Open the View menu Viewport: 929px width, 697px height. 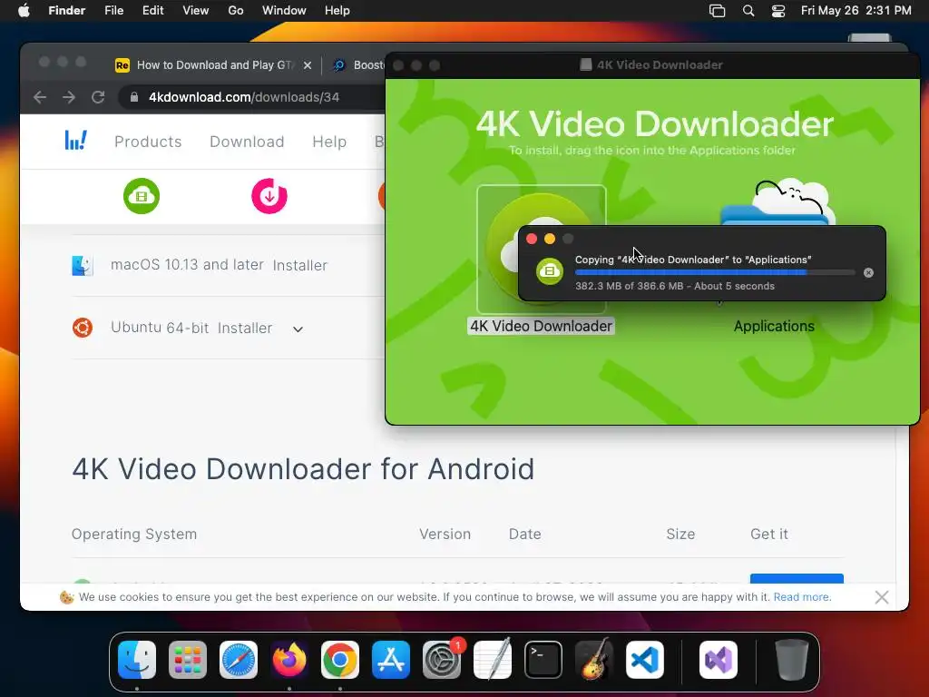pyautogui.click(x=196, y=11)
